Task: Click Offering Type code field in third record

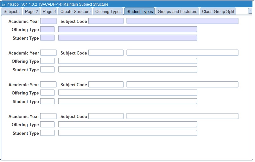Action: [x=48, y=93]
